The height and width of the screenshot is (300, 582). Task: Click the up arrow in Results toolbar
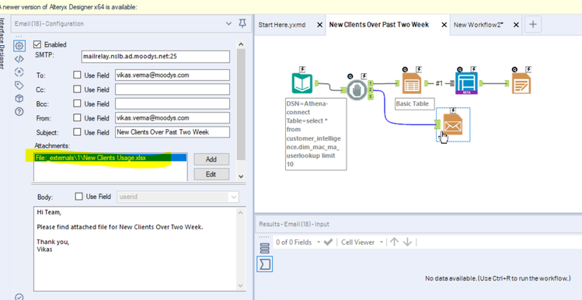(x=394, y=242)
